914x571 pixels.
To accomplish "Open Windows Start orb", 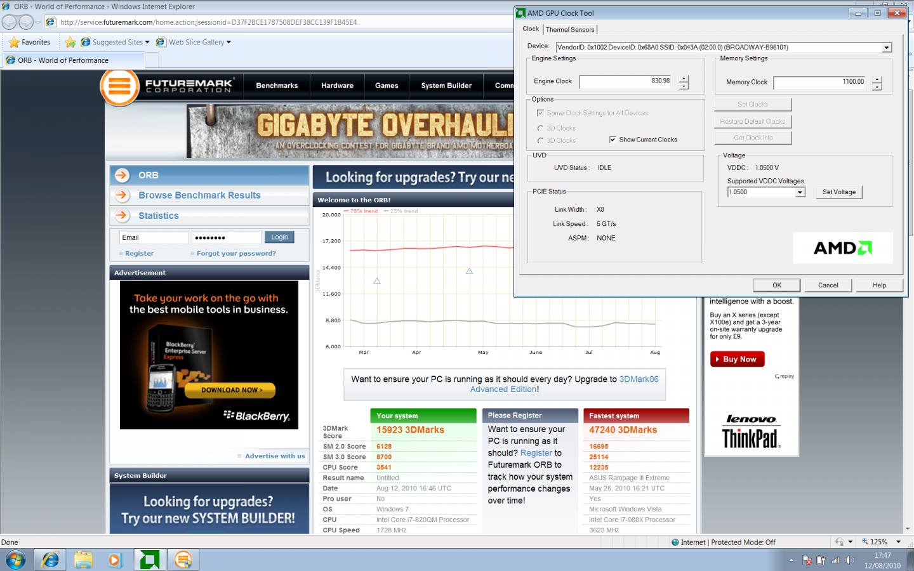I will click(16, 560).
